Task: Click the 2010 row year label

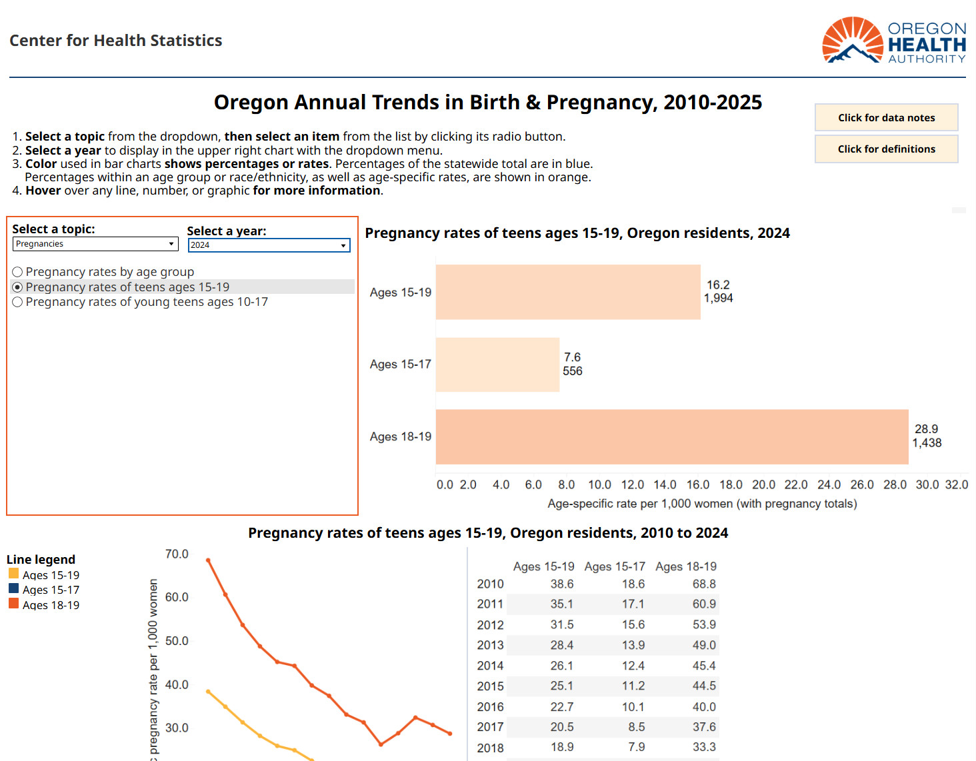Action: pyautogui.click(x=490, y=584)
